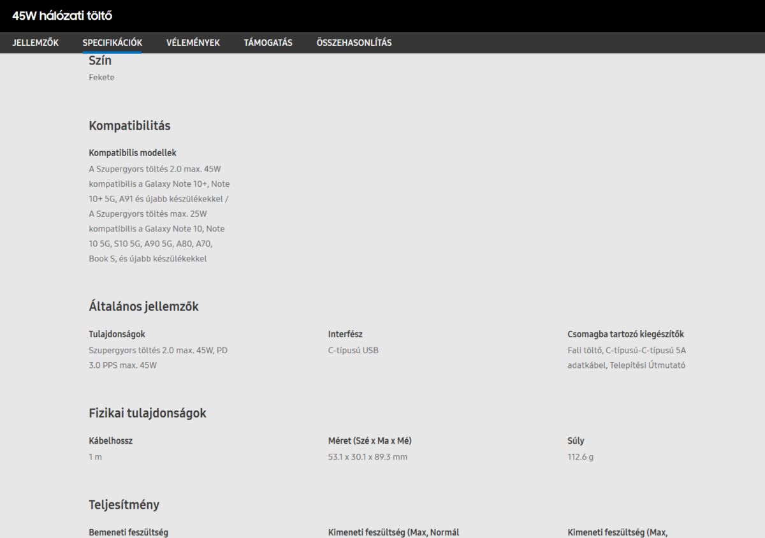Viewport: 765px width, 538px height.
Task: Click the Bemeneti feszültség label
Action: coord(128,532)
